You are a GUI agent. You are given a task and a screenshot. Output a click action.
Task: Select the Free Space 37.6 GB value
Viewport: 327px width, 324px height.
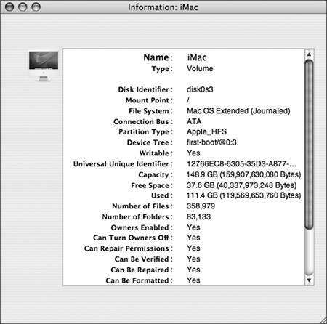click(x=241, y=185)
